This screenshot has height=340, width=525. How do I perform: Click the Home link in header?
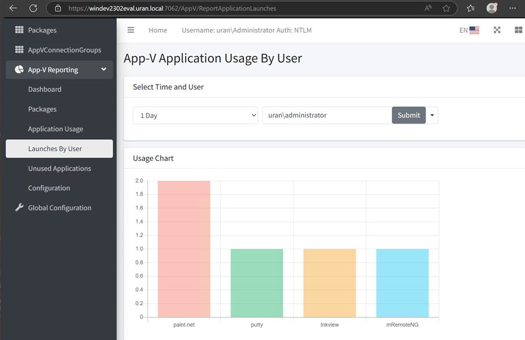coord(158,30)
